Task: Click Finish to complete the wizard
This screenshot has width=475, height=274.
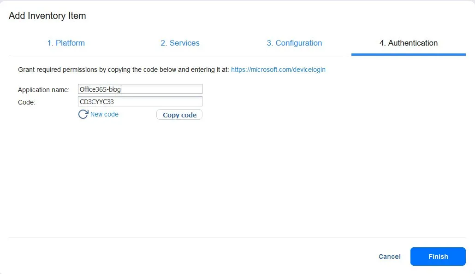Action: pyautogui.click(x=438, y=257)
